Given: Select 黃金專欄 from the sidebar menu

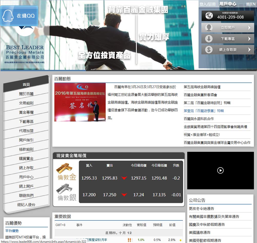Looking at the screenshot, I should (26, 112).
